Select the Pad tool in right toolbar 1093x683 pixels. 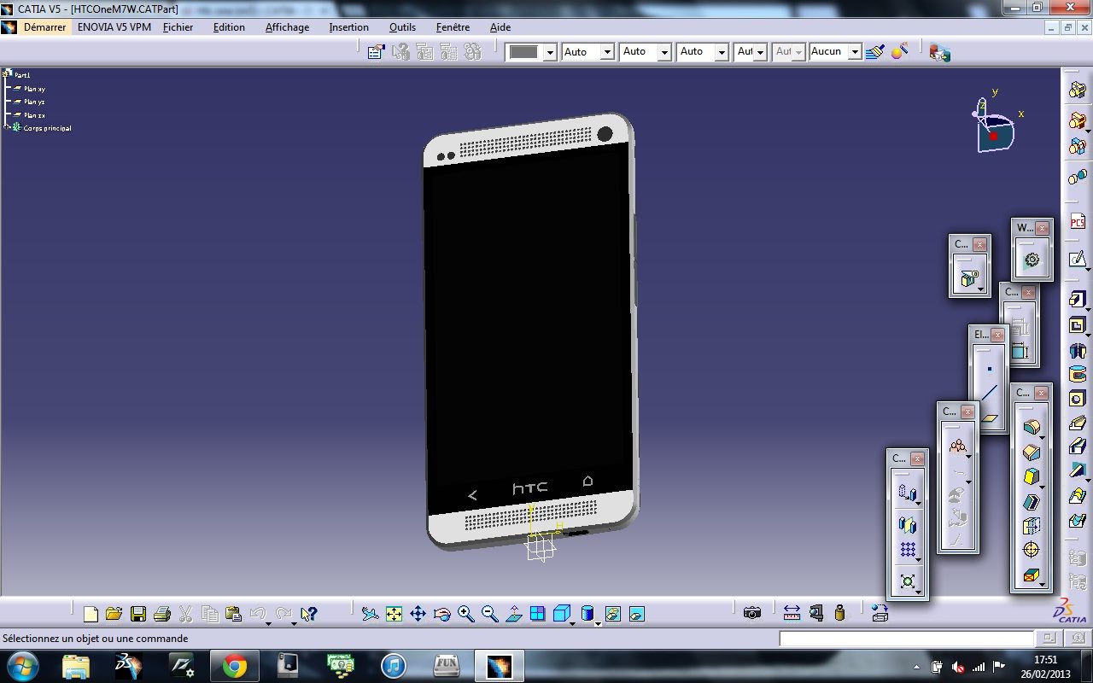pos(1077,300)
